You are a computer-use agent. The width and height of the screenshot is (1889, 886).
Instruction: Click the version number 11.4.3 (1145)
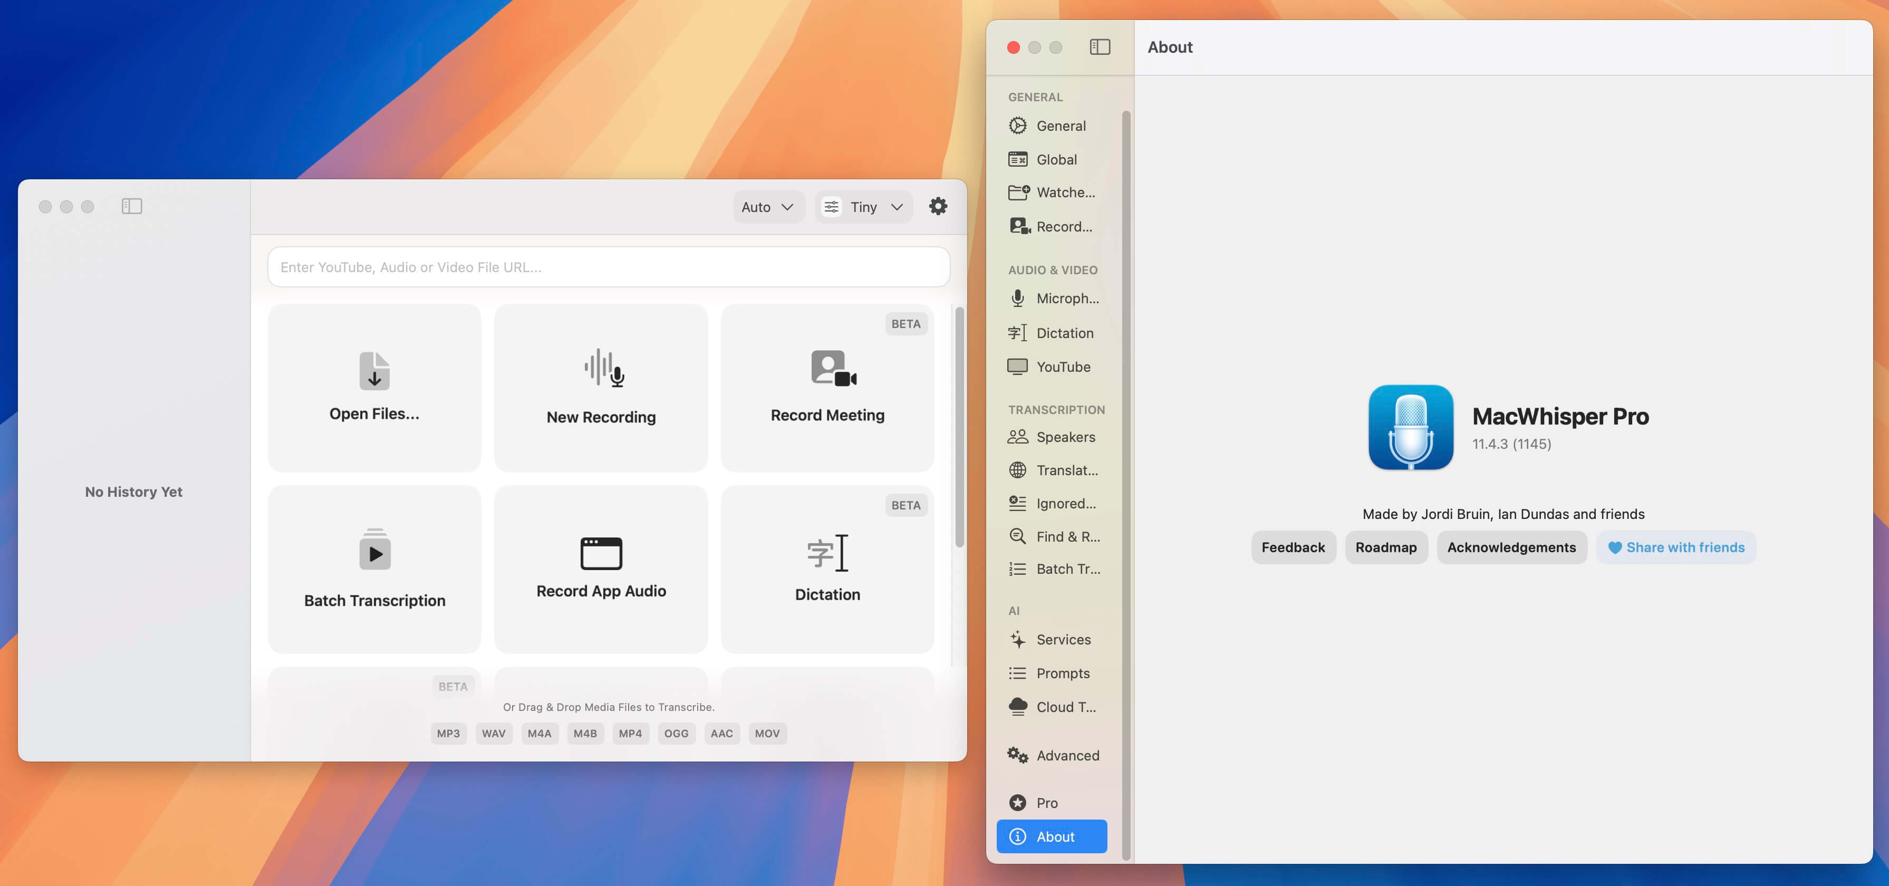(1511, 445)
